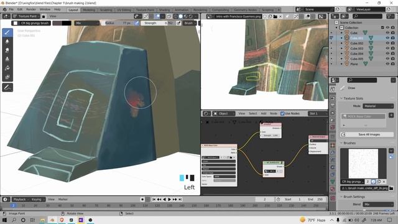Image resolution: width=398 pixels, height=224 pixels.
Task: Adjust brush Radius slider
Action: pyautogui.click(x=118, y=23)
